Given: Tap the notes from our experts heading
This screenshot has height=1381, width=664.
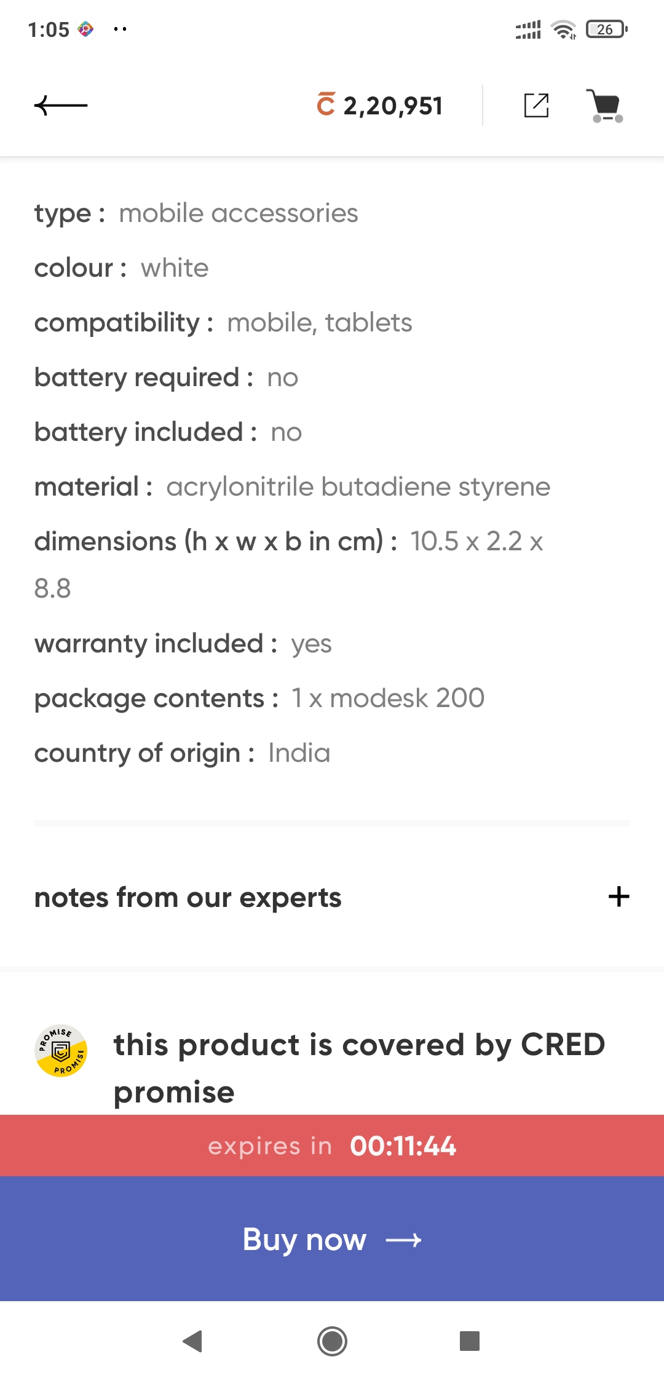Looking at the screenshot, I should 188,898.
